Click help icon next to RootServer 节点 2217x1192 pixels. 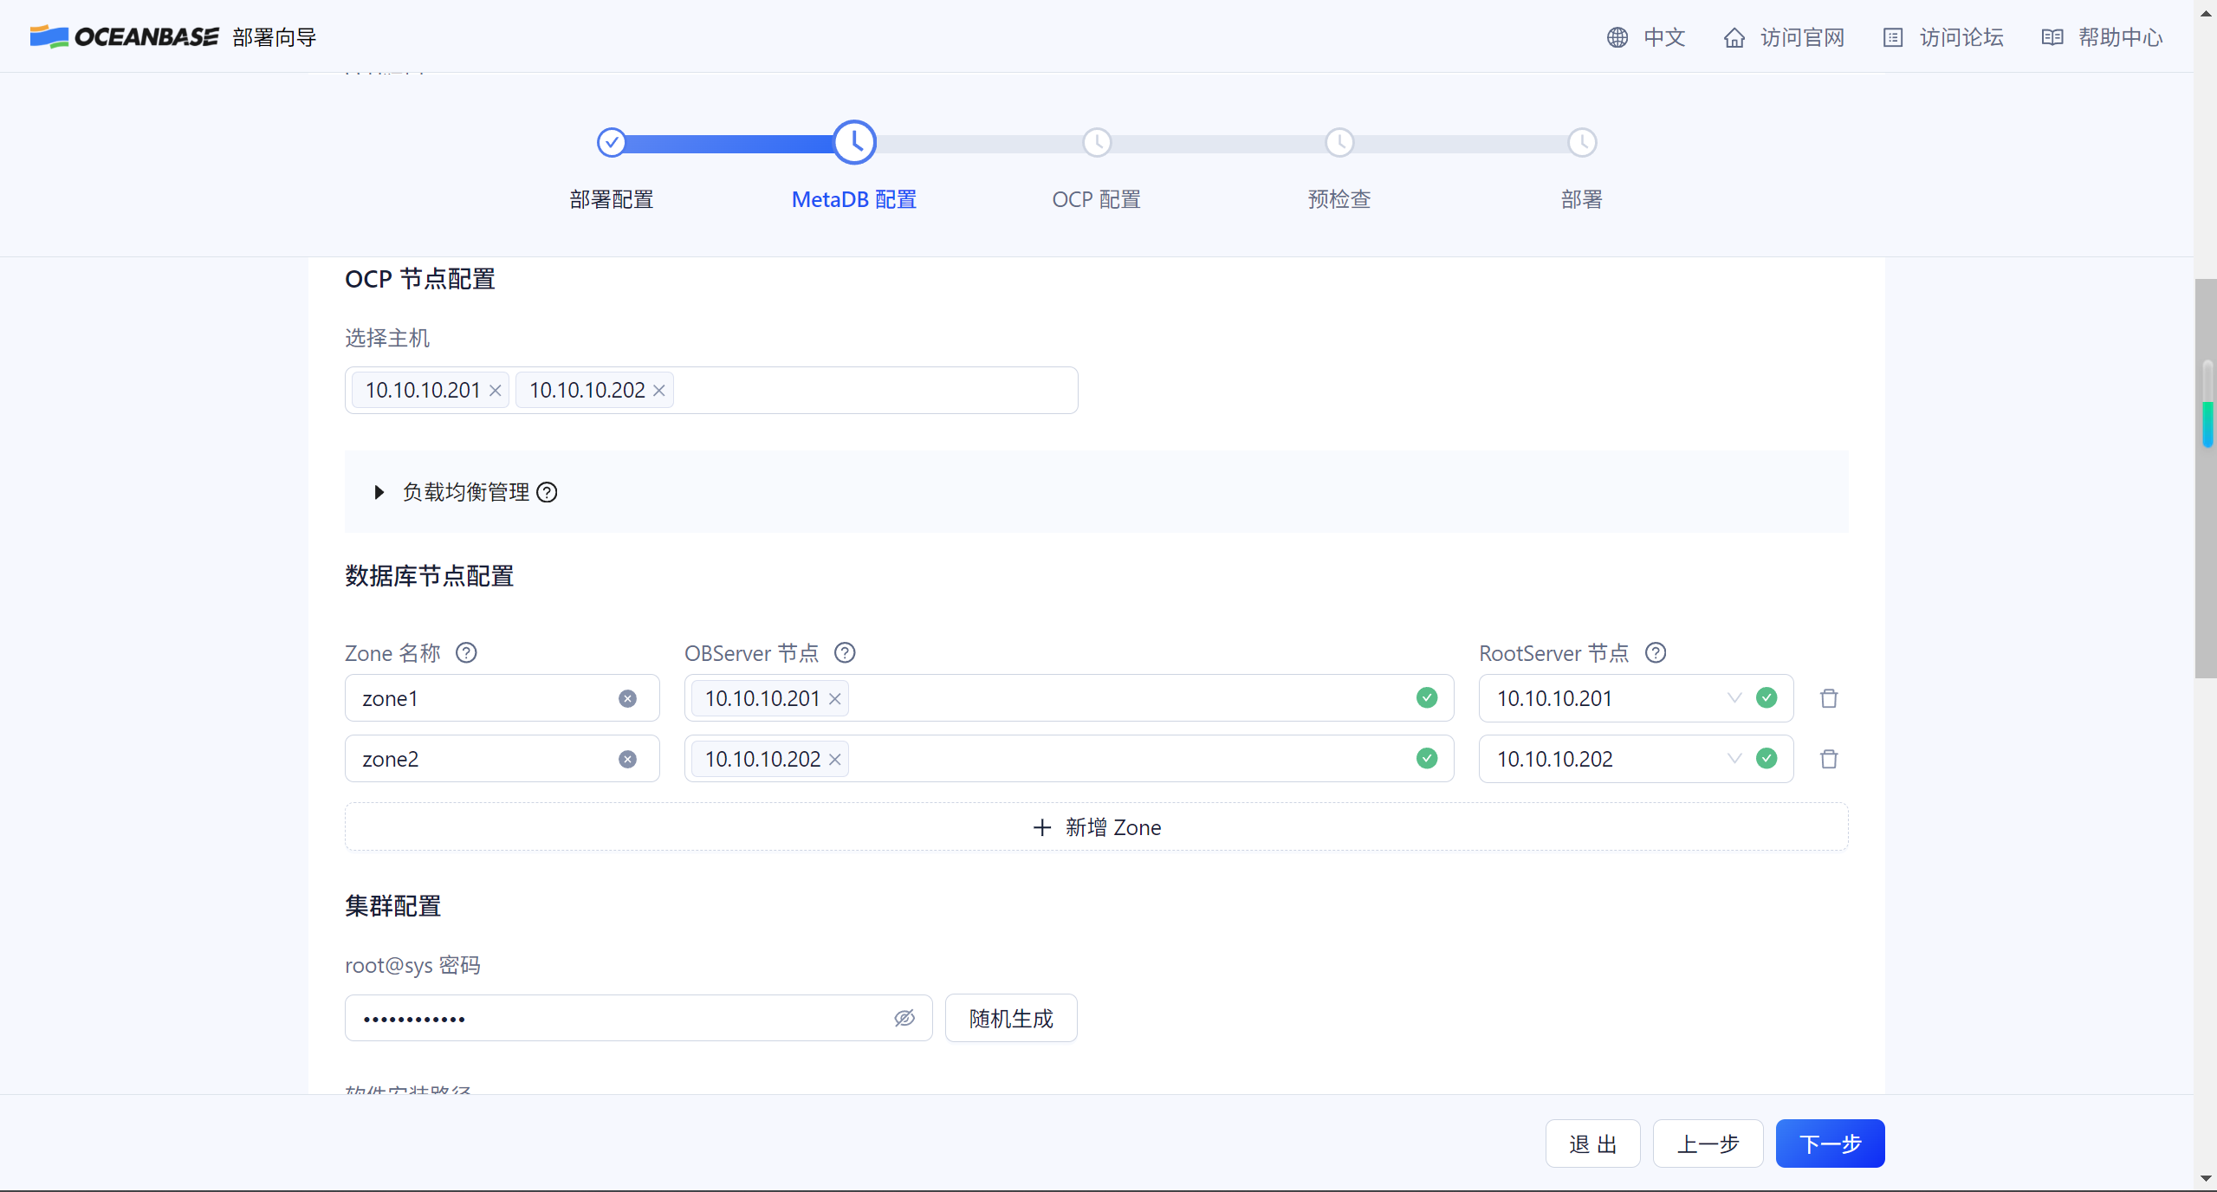pos(1656,652)
